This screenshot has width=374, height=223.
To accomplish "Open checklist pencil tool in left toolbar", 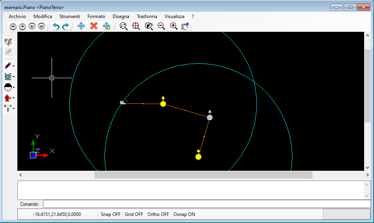I will tap(8, 42).
